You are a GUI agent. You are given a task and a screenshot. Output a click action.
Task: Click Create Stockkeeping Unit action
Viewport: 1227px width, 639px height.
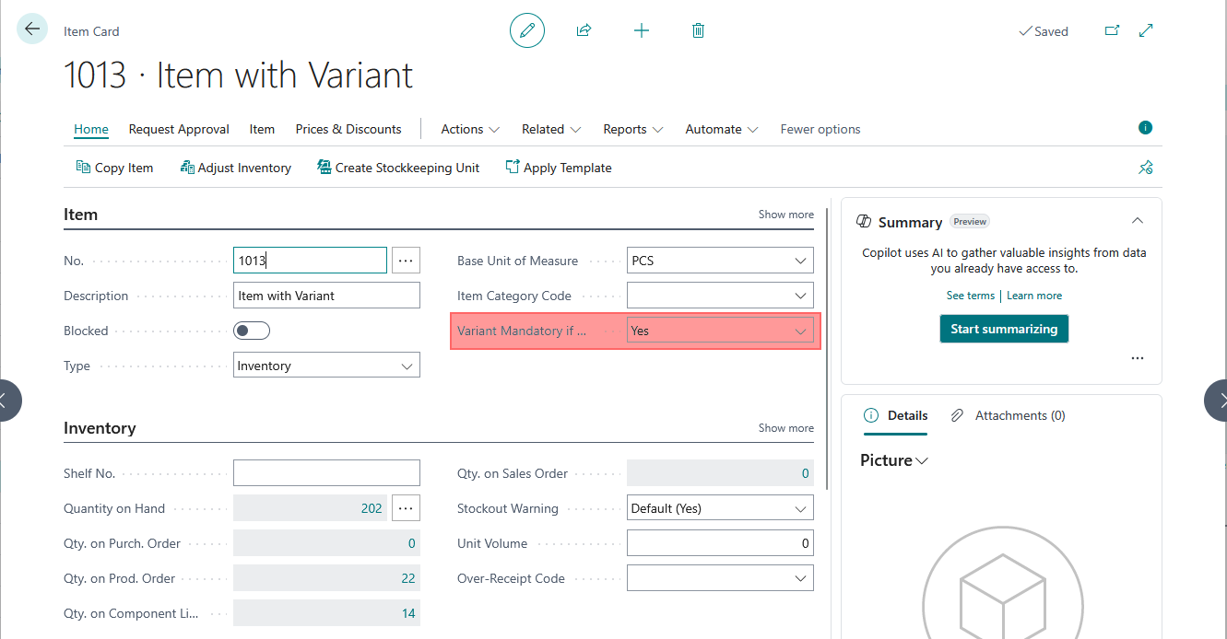coord(398,168)
